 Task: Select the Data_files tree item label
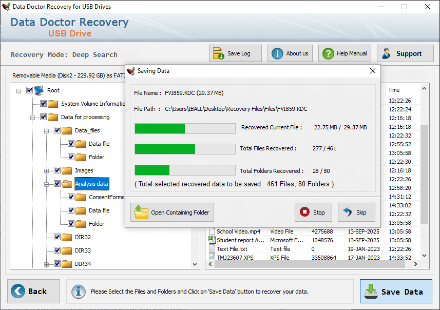[x=87, y=130]
